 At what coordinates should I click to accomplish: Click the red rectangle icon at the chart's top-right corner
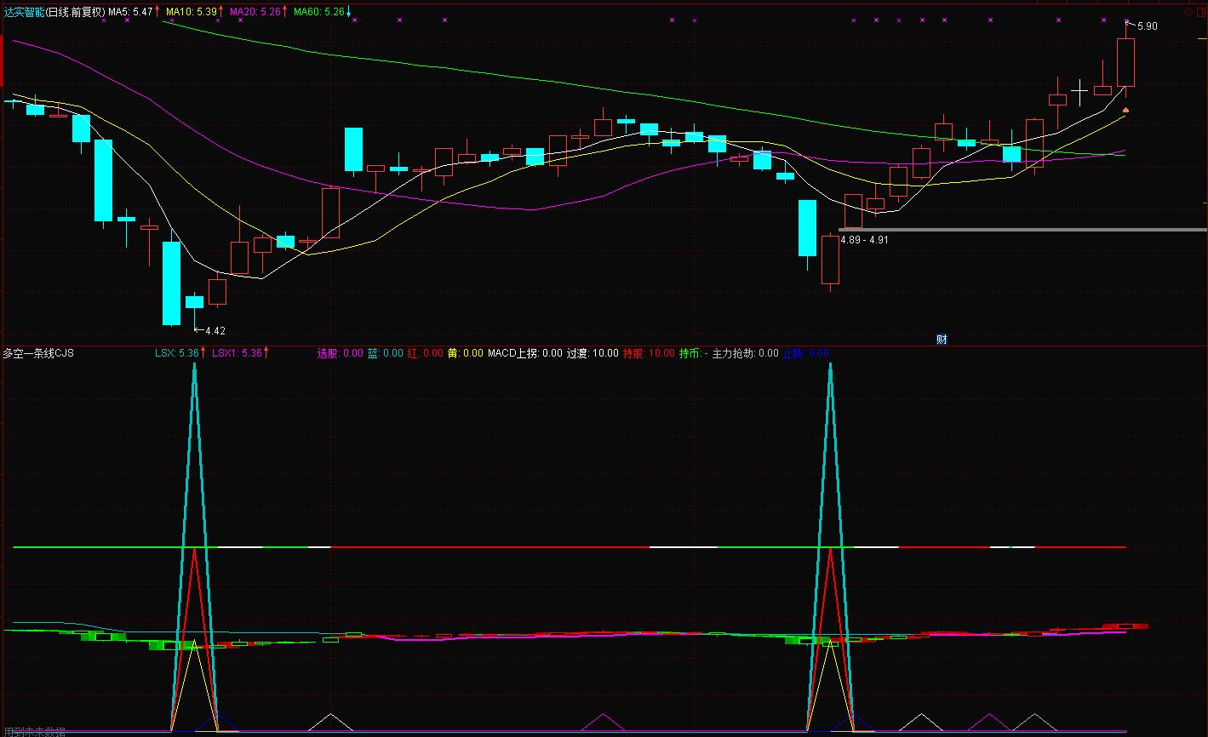1200,12
